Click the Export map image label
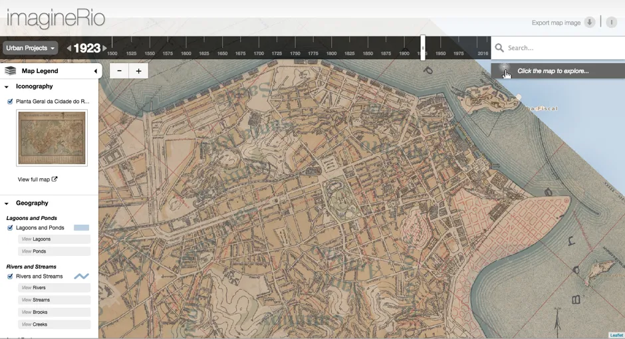 coord(556,23)
